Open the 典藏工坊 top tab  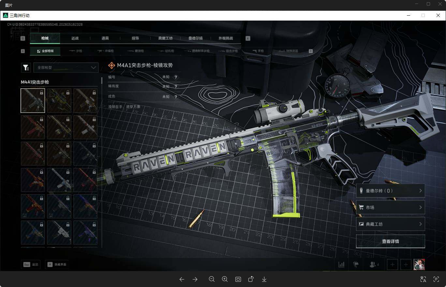165,38
